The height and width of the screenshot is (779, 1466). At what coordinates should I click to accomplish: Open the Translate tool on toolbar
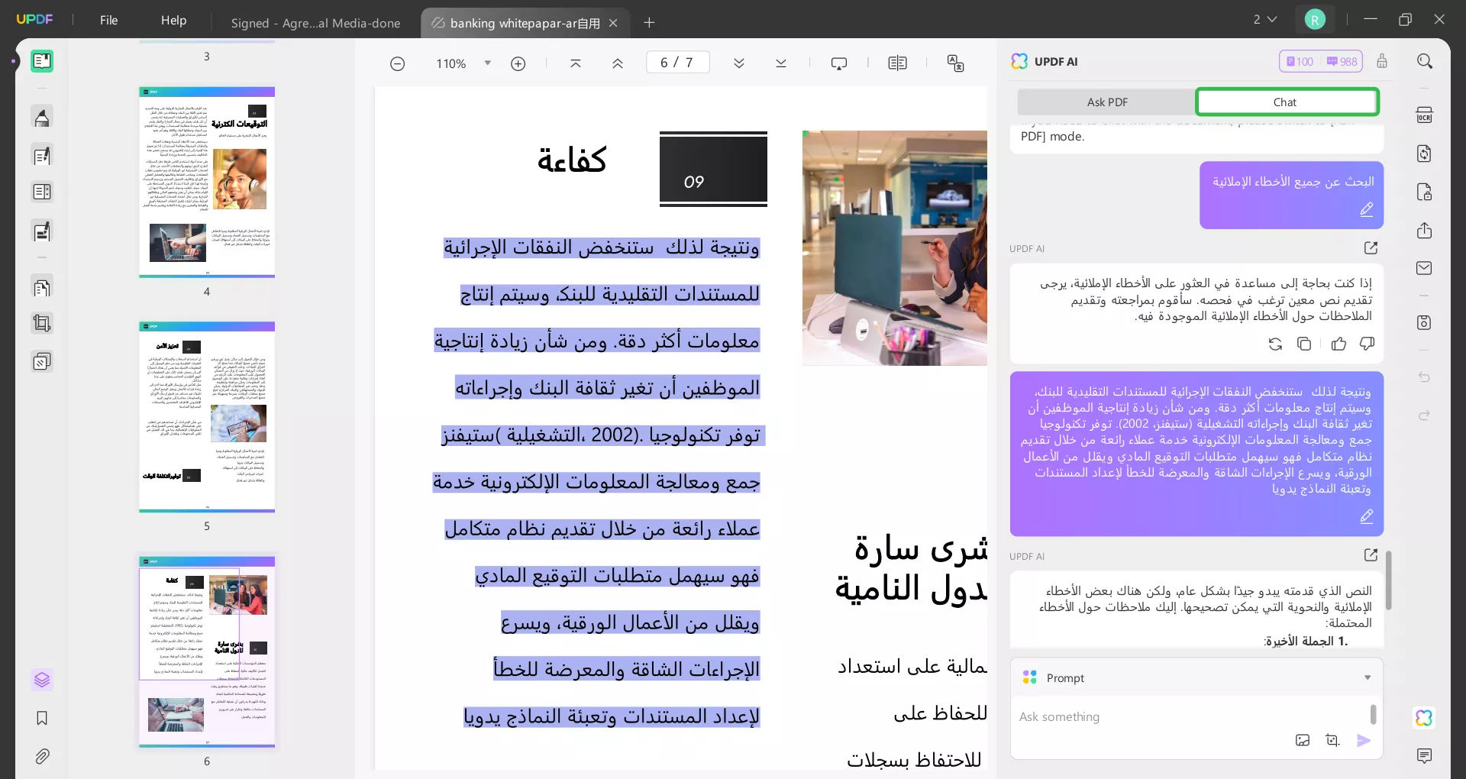[x=956, y=63]
